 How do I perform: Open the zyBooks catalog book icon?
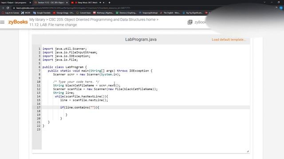pos(190,22)
